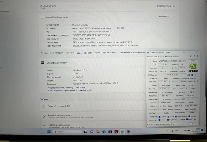The image size is (207, 142).
Task: Open Домен або робоча група link
Action: point(89,53)
